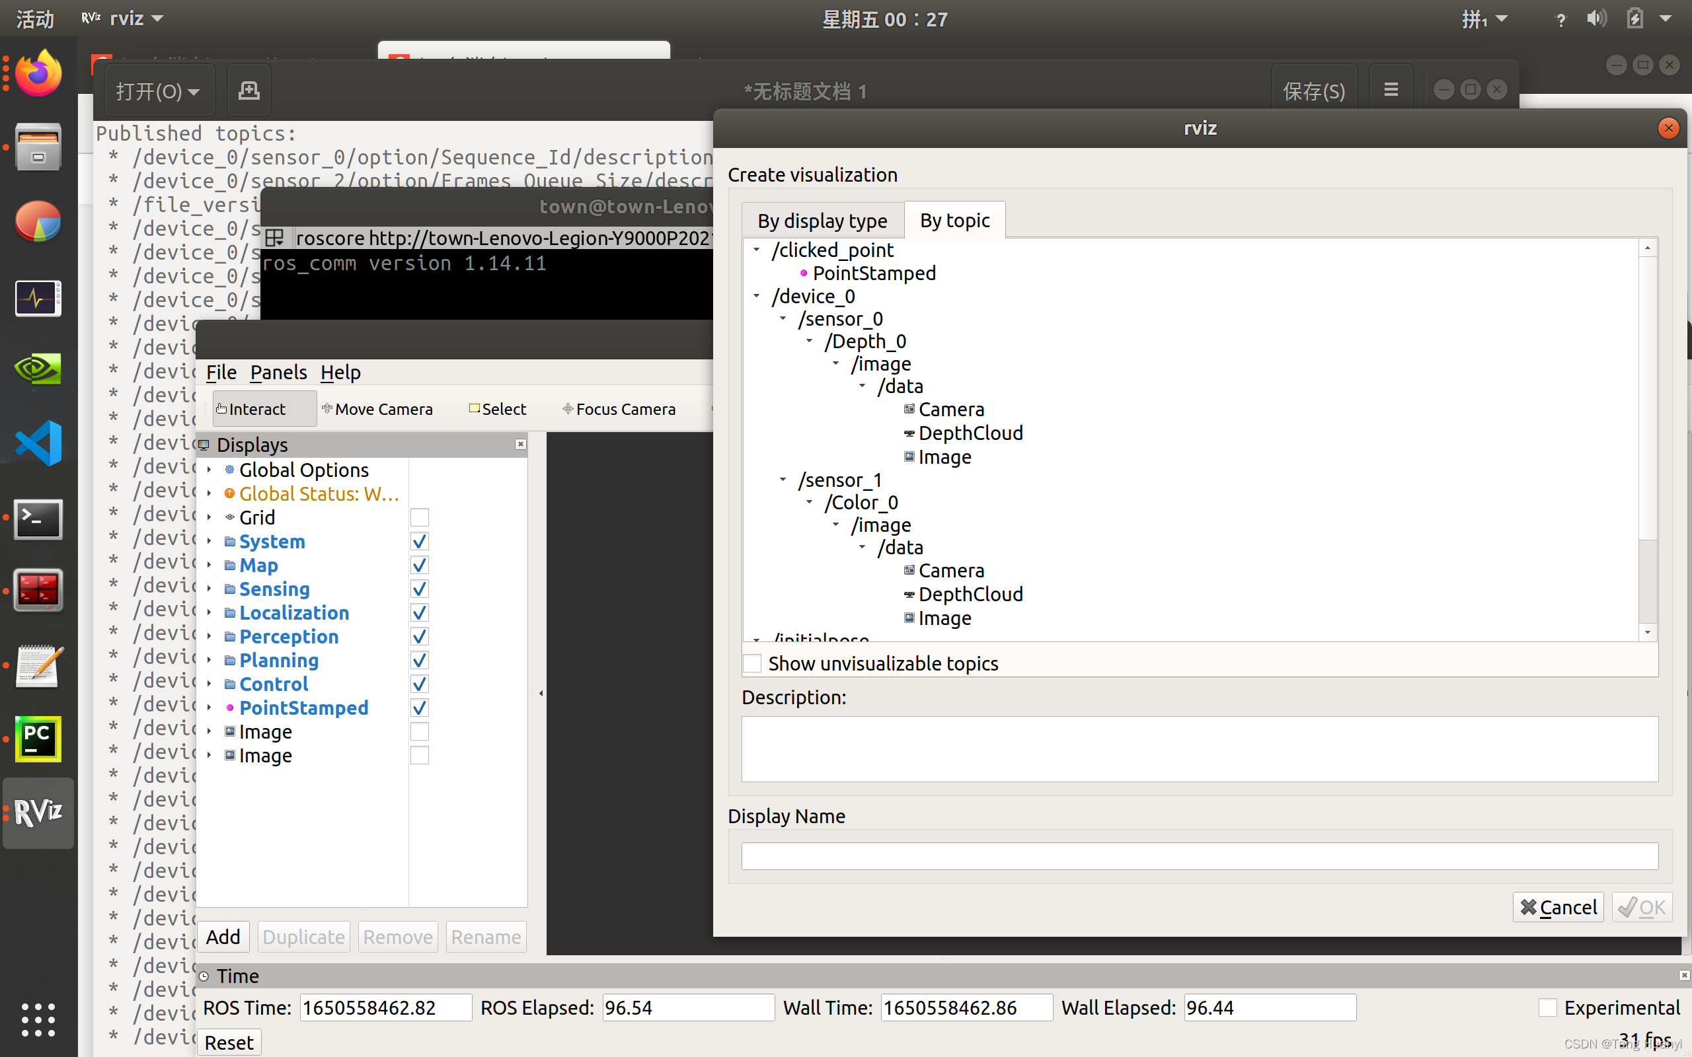Image resolution: width=1692 pixels, height=1057 pixels.
Task: Uncheck the Map display
Action: [420, 565]
